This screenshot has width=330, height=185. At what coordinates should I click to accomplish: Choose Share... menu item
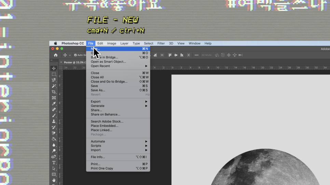click(x=118, y=110)
